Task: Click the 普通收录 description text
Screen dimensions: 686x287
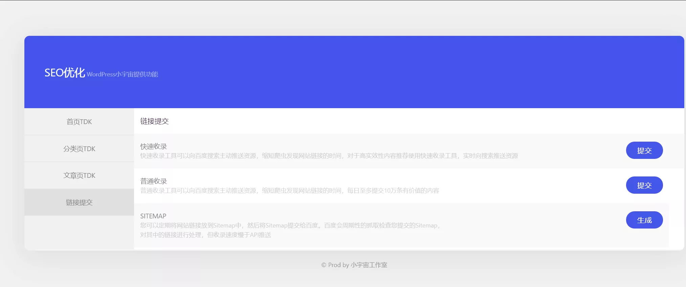Action: [290, 191]
